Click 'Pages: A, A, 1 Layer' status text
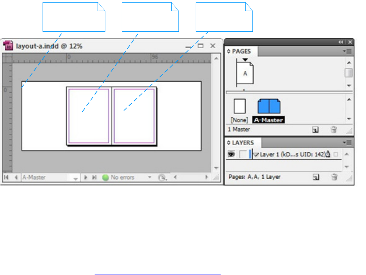Image resolution: width=366 pixels, height=275 pixels. point(254,177)
